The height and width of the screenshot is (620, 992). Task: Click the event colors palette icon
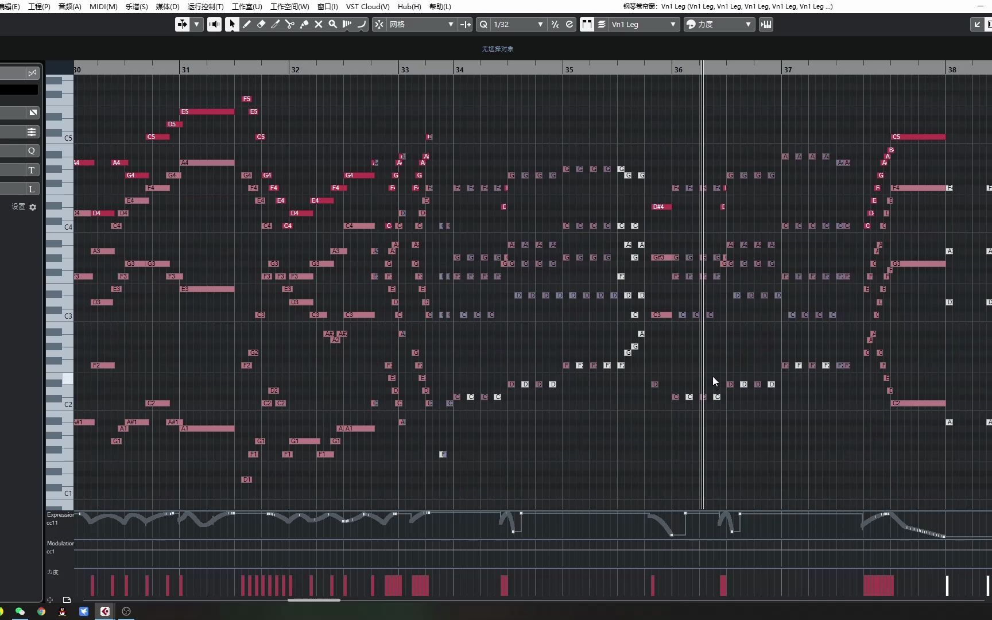click(x=691, y=24)
